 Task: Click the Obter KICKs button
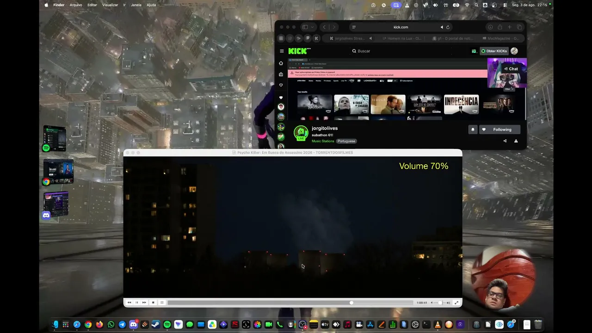tap(494, 51)
